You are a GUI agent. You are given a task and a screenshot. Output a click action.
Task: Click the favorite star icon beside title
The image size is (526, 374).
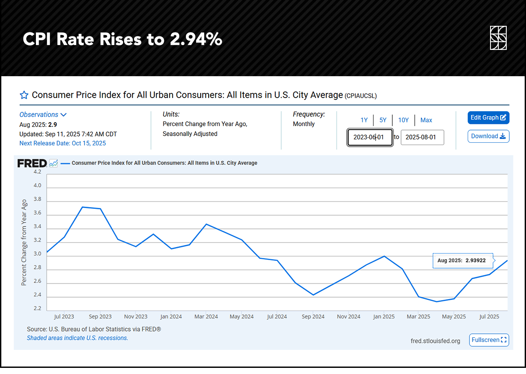[x=24, y=95]
